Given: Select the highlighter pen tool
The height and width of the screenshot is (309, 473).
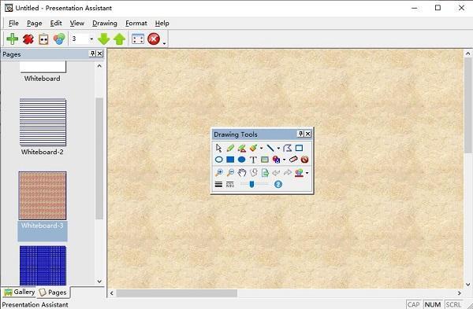Looking at the screenshot, I should [x=242, y=148].
